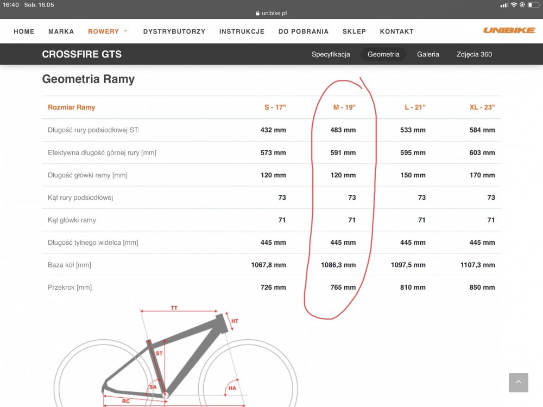Image resolution: width=543 pixels, height=407 pixels.
Task: Select the Geometria tab
Action: tap(383, 54)
